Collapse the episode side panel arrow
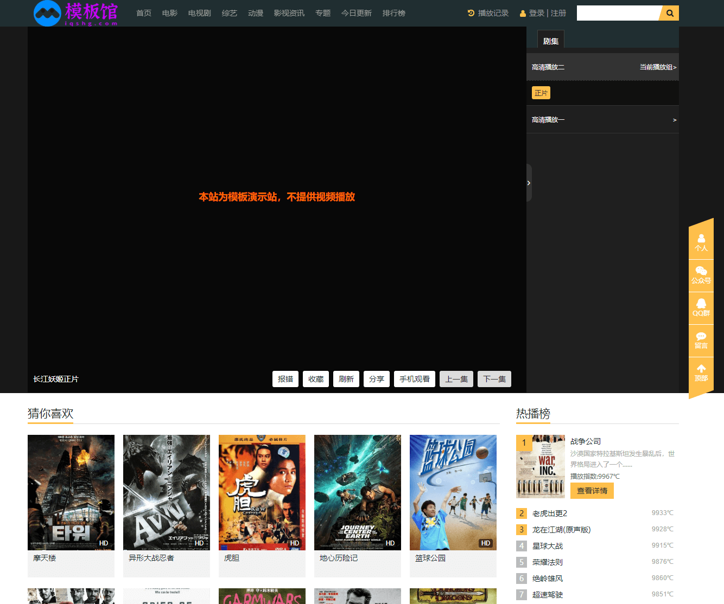 (x=529, y=183)
